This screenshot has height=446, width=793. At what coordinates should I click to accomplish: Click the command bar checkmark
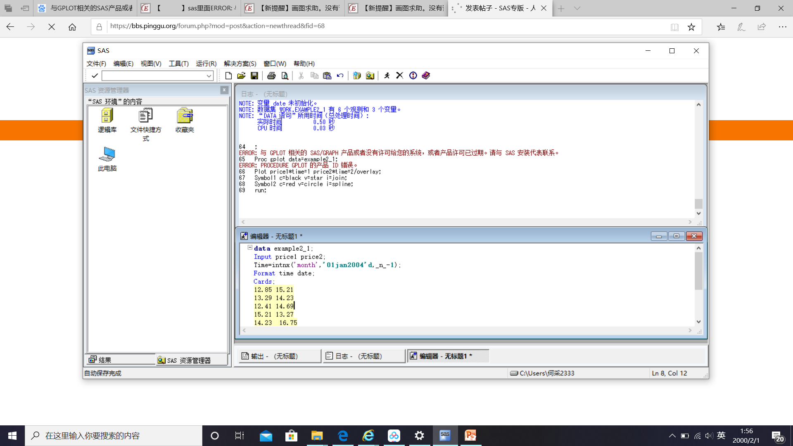[x=95, y=76]
